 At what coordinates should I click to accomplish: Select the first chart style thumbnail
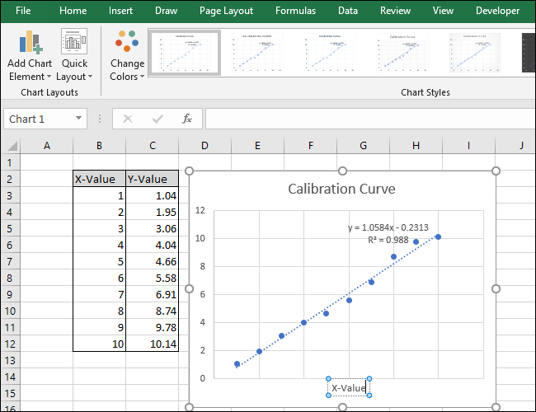tap(184, 53)
